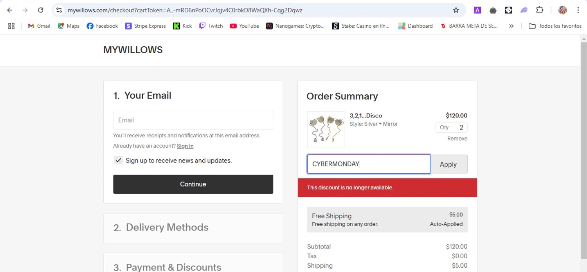Apply the CYBERMONDAY discount code
Image resolution: width=587 pixels, height=272 pixels.
click(448, 164)
